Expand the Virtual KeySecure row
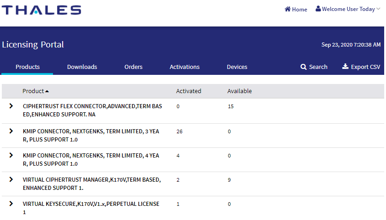Viewport: 386px width, 220px height. pos(11,204)
